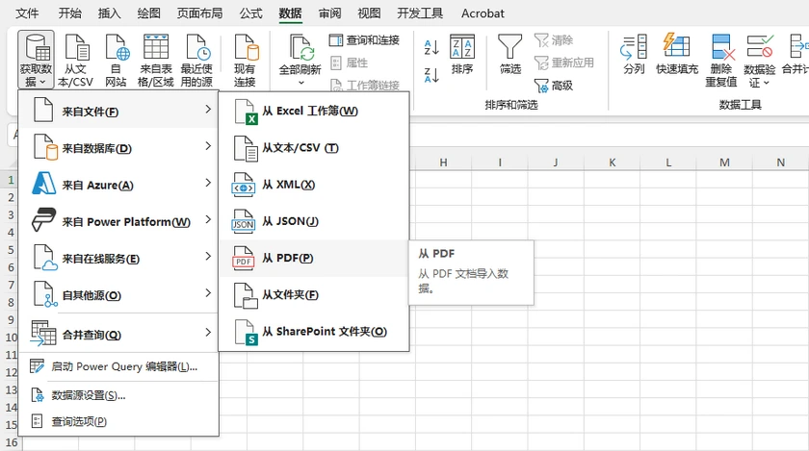Open 最近使用的源 in the ribbon
The image size is (809, 451).
point(196,60)
